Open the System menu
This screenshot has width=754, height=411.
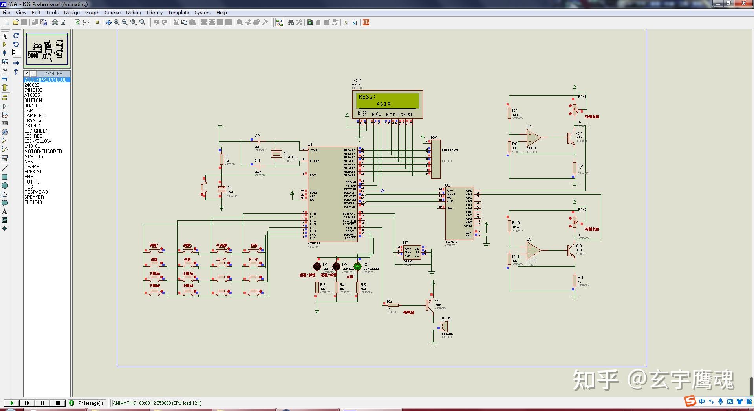[x=203, y=12]
